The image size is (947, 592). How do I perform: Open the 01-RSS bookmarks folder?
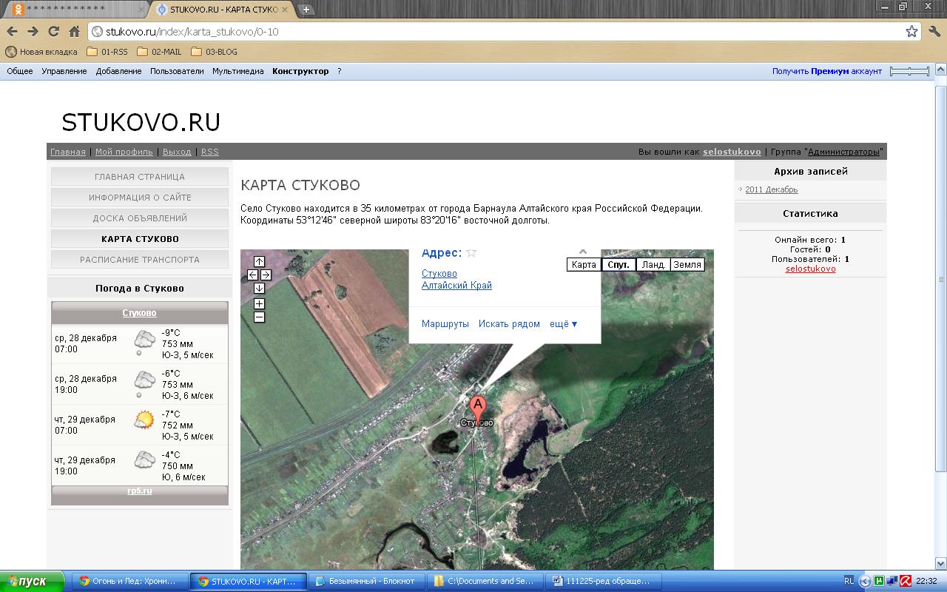tap(107, 52)
